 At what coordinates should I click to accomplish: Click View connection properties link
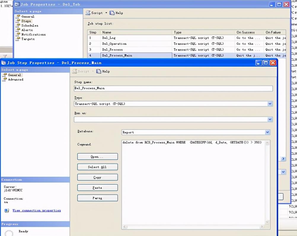point(36,211)
